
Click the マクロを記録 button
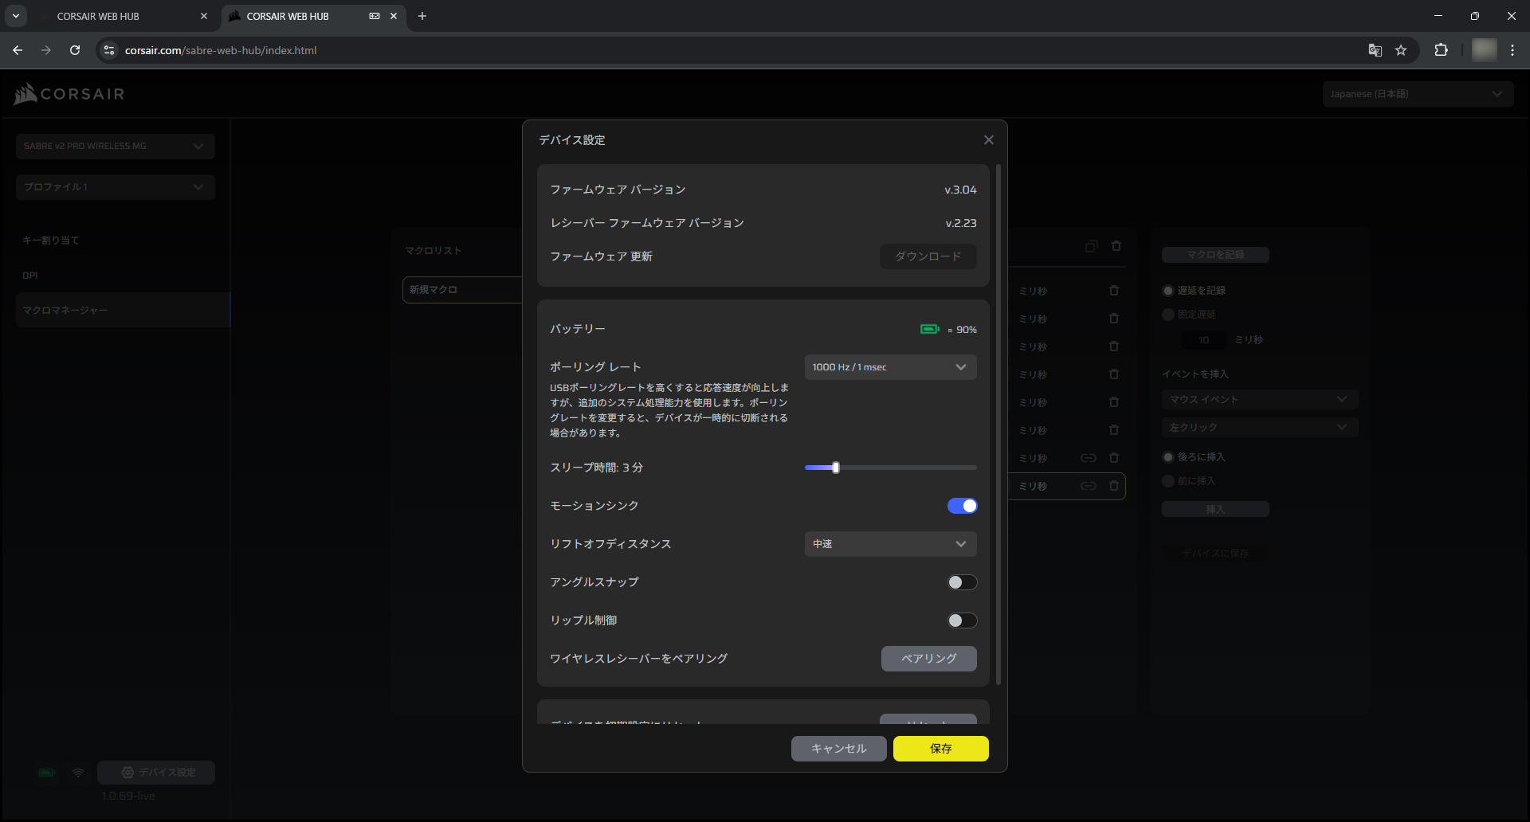[1215, 255]
